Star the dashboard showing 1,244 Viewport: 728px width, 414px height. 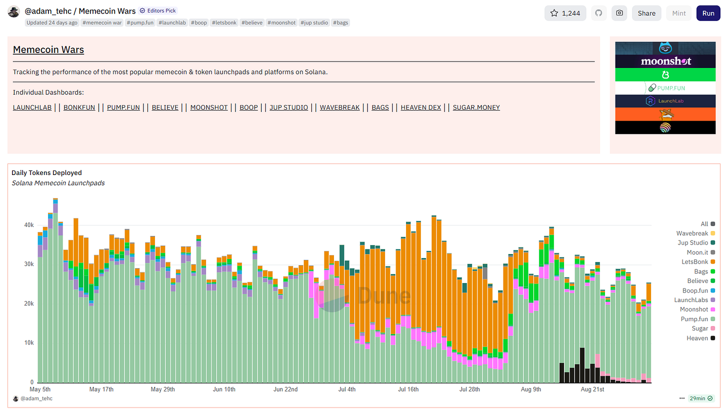coord(565,13)
